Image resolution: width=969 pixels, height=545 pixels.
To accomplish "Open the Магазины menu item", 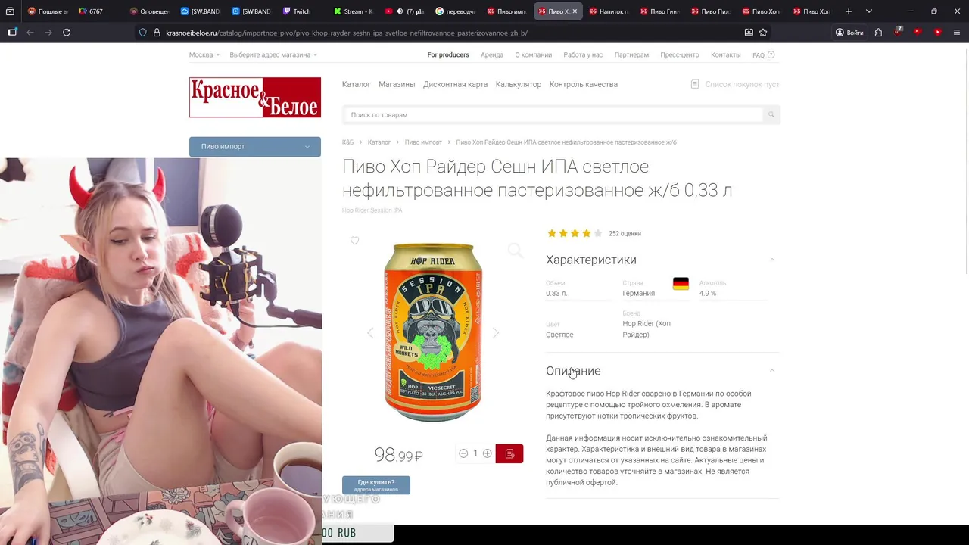I will [x=397, y=84].
